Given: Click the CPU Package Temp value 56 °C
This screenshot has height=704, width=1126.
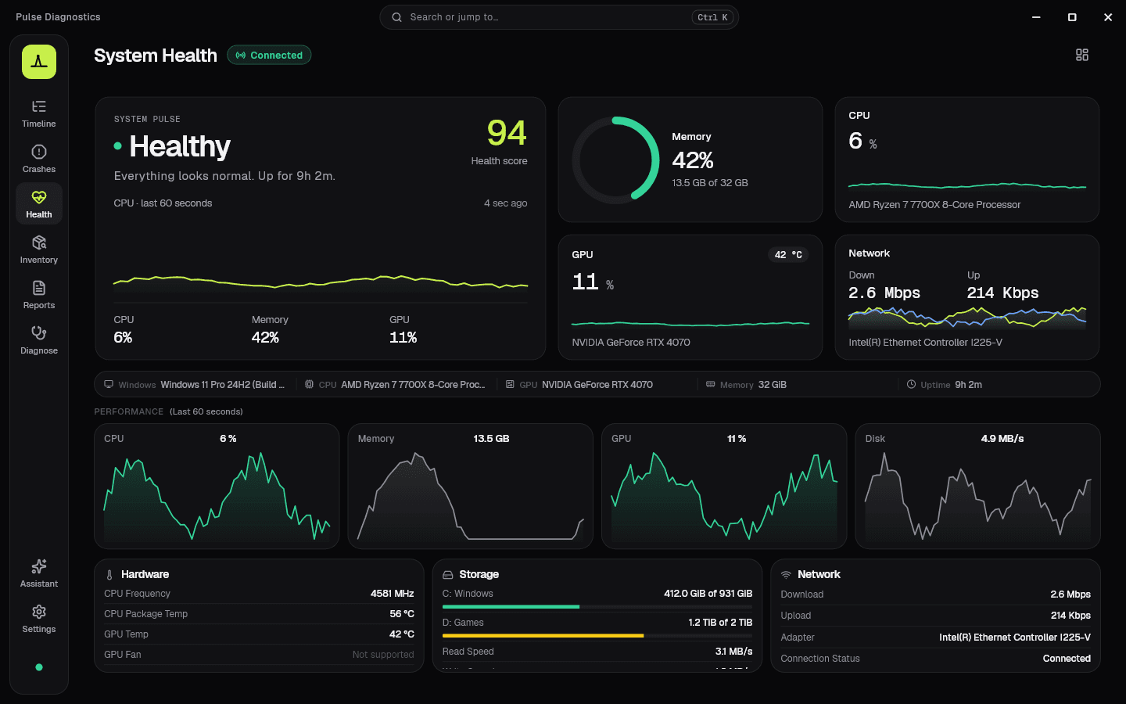Looking at the screenshot, I should point(402,614).
